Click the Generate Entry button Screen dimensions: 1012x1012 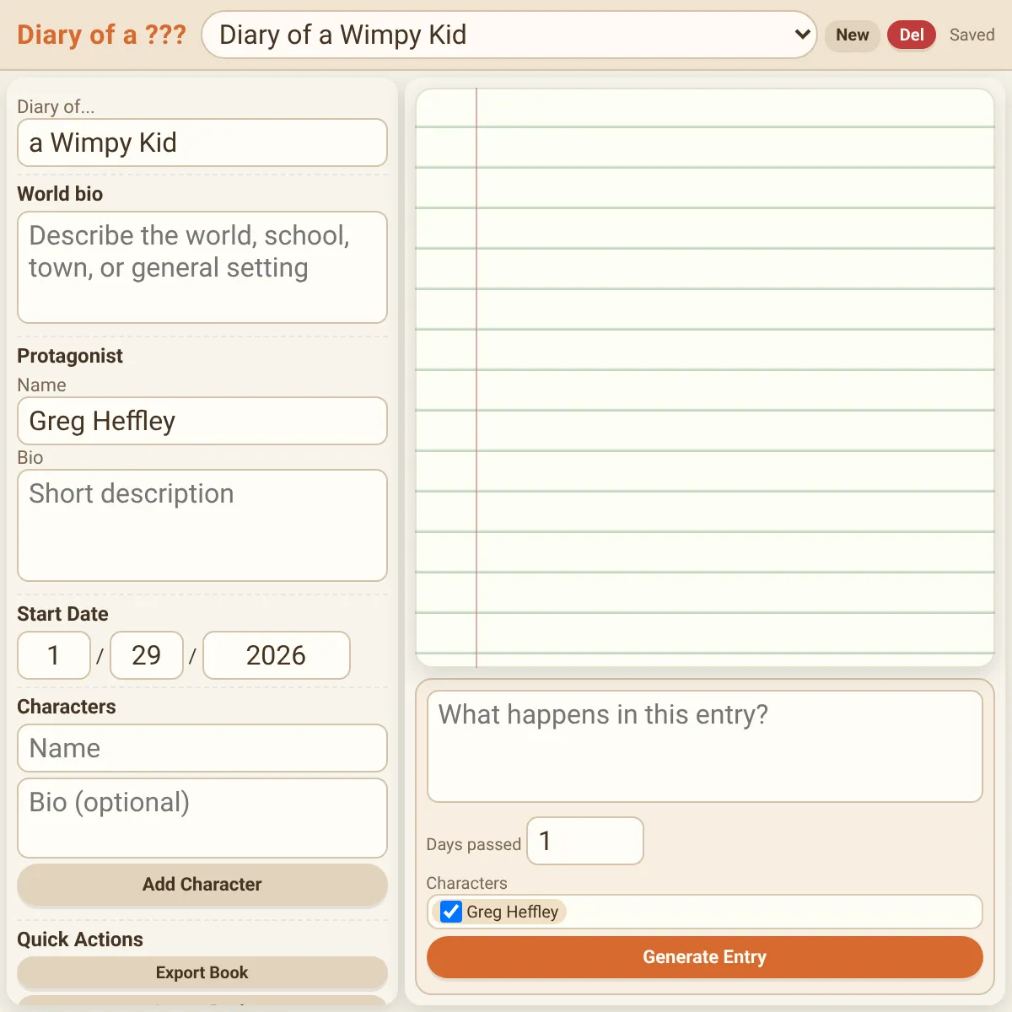point(705,957)
